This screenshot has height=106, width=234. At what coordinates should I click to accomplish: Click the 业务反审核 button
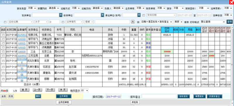click(64, 102)
